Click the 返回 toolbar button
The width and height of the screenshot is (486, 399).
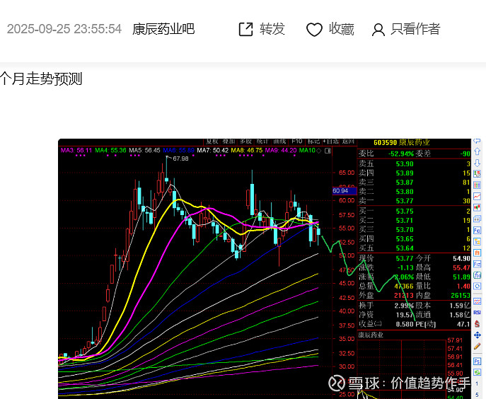click(x=348, y=141)
